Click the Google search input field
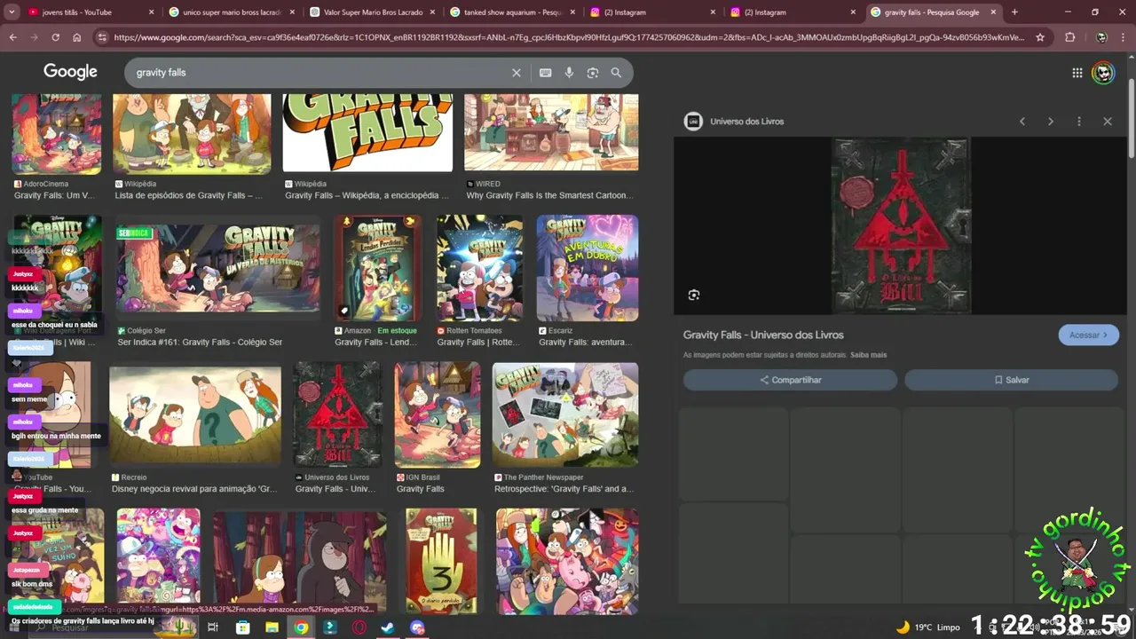 coord(319,73)
